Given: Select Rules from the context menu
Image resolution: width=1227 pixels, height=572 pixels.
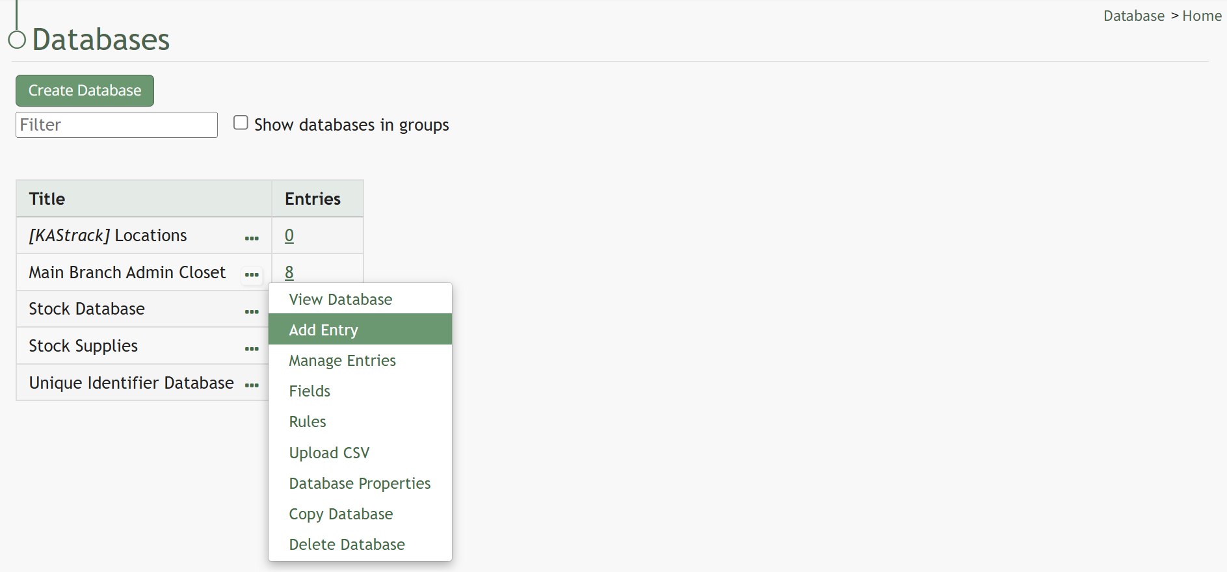Looking at the screenshot, I should coord(360,421).
